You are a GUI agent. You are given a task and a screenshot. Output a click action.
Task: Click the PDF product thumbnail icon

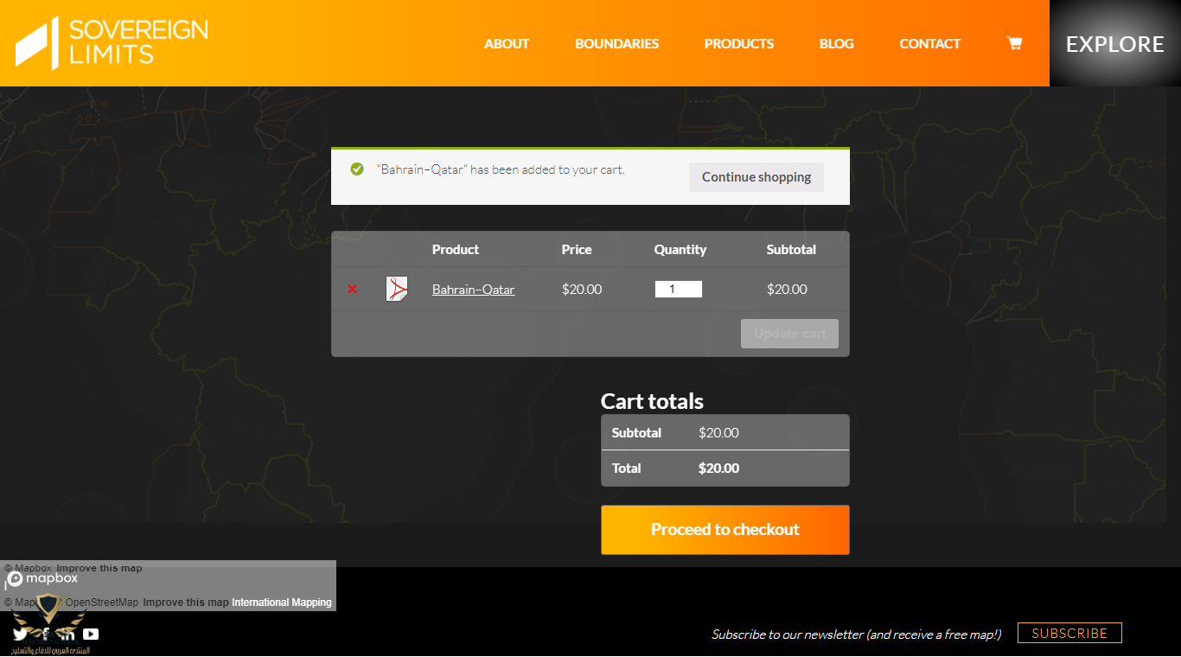click(397, 289)
